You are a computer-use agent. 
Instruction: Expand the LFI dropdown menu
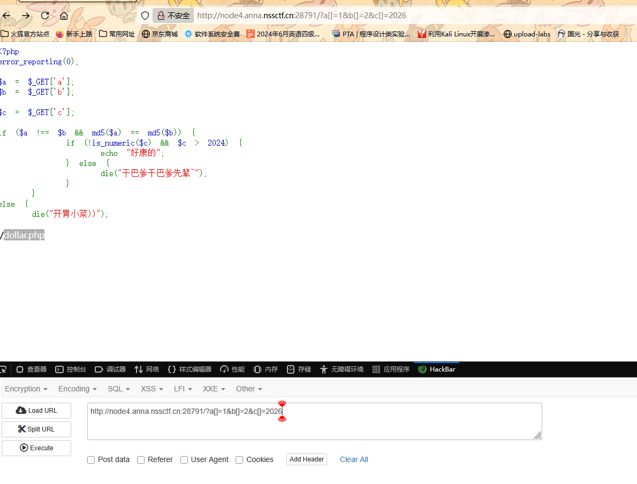[183, 389]
